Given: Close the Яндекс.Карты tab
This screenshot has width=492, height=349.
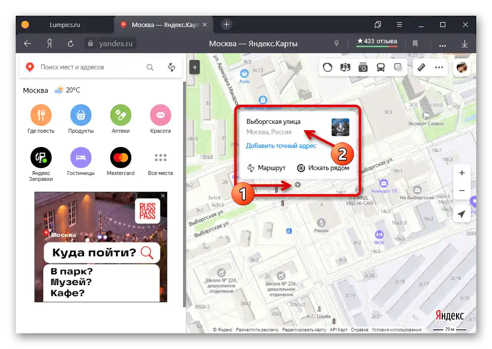Looking at the screenshot, I should pyautogui.click(x=205, y=25).
